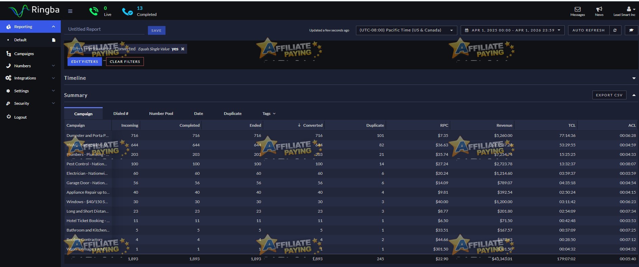Expand the Numbers sidebar section

click(x=53, y=66)
